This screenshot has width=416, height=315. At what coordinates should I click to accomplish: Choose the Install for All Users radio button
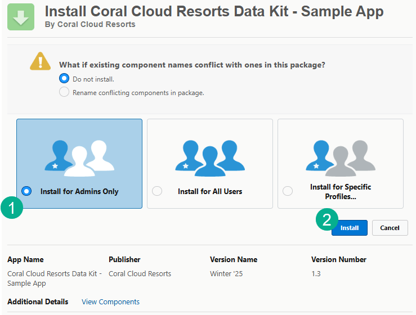point(157,191)
